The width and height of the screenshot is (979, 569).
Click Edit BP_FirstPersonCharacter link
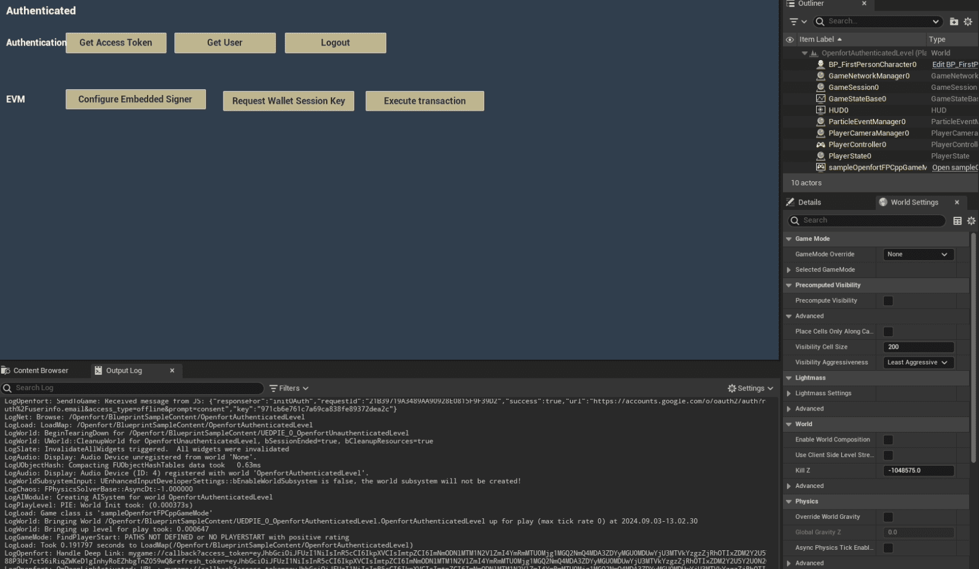coord(955,65)
